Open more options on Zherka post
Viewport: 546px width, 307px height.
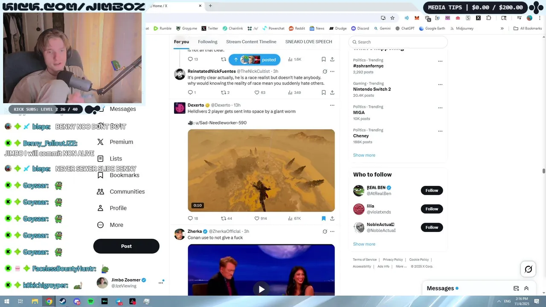click(332, 232)
